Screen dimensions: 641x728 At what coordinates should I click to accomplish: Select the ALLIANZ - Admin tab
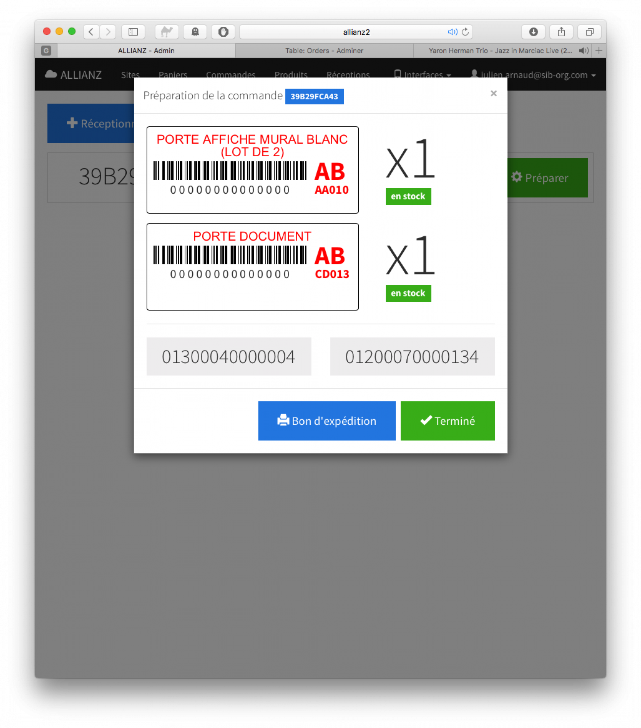(146, 51)
